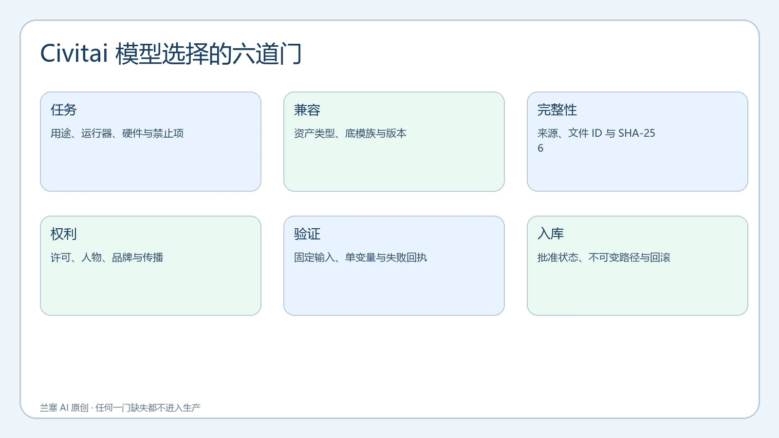Select the slide title 'Civitai 模型选择的六道门'
This screenshot has height=438, width=779.
pyautogui.click(x=171, y=54)
